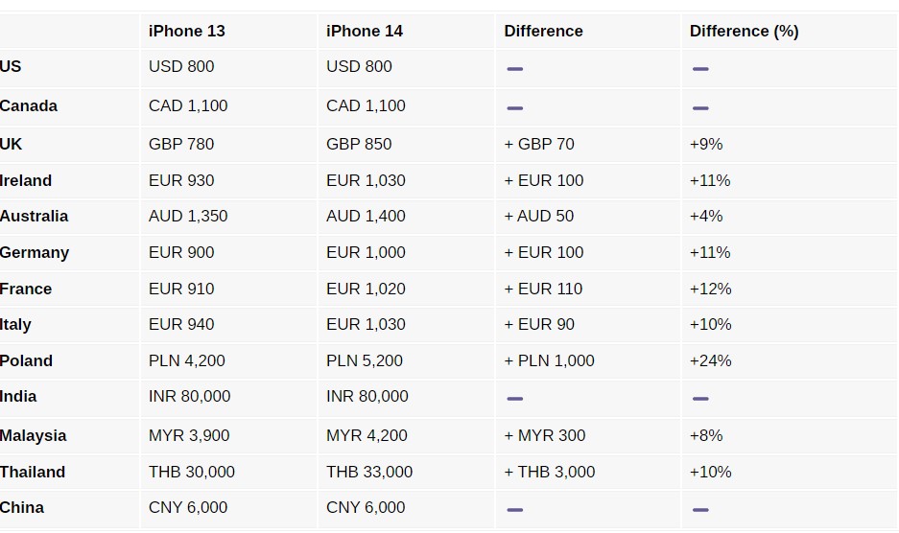
Task: Click the dash in Canada's Difference cell
Action: click(x=515, y=108)
